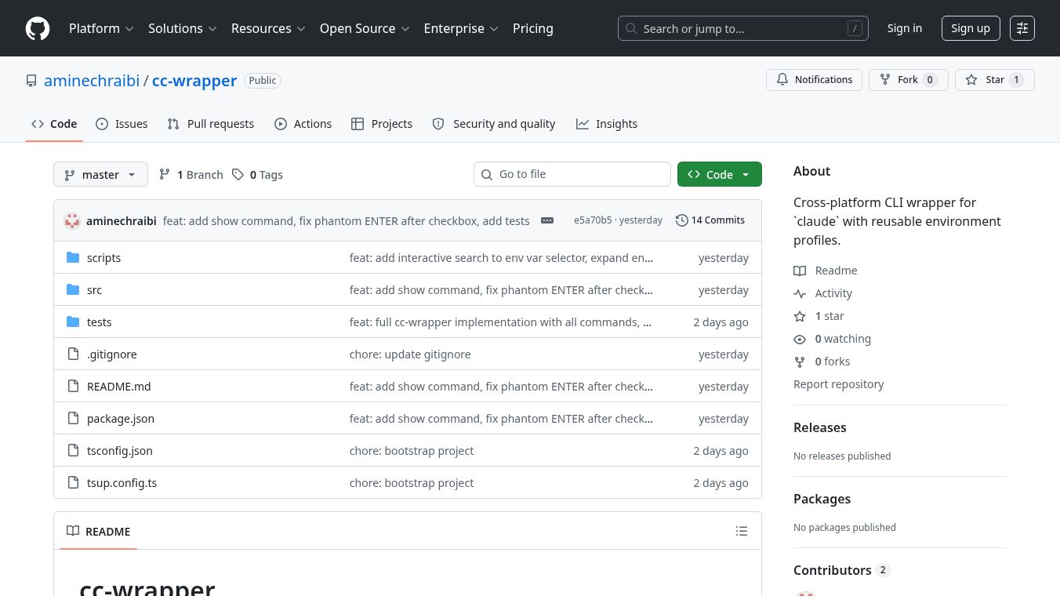Expand the Resources menu

pyautogui.click(x=267, y=28)
